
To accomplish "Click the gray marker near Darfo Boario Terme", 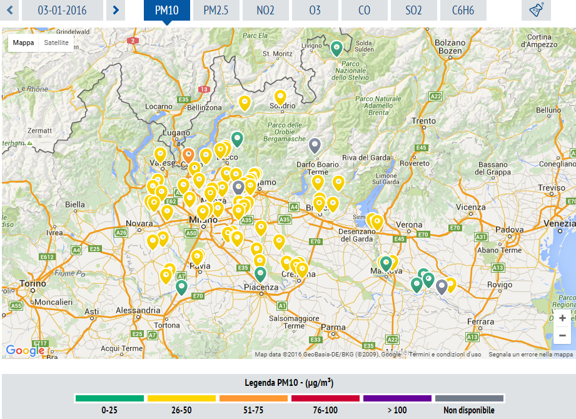I will pyautogui.click(x=315, y=144).
